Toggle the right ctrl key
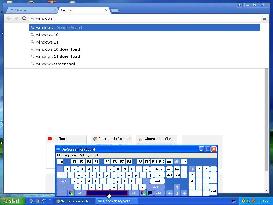This screenshot has width=273, height=205. 159,193
